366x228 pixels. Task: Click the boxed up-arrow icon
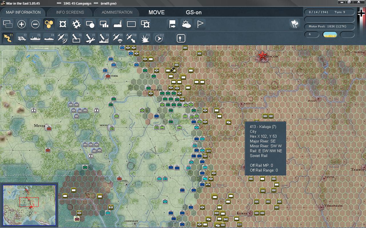click(181, 38)
